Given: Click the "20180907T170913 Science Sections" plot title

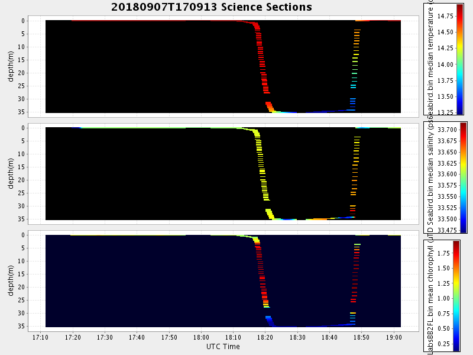Looking at the screenshot, I should 212,7.
